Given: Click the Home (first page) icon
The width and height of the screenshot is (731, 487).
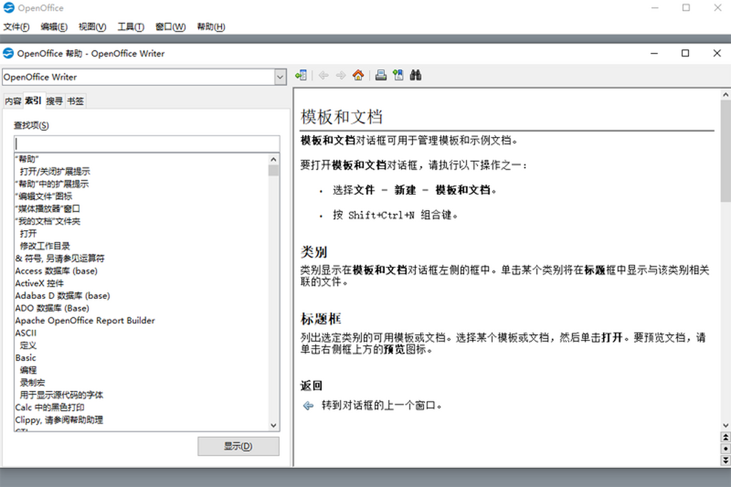Looking at the screenshot, I should click(x=358, y=75).
